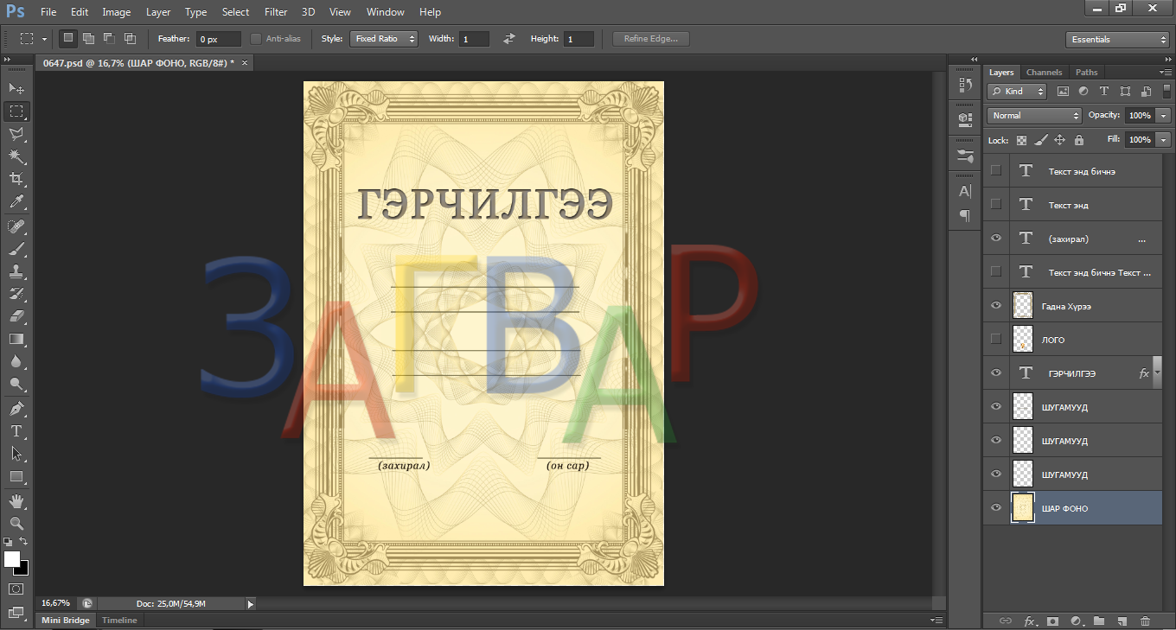Screen dimensions: 1176x630
Task: Open the Opacity slider dropdown
Action: click(1163, 116)
